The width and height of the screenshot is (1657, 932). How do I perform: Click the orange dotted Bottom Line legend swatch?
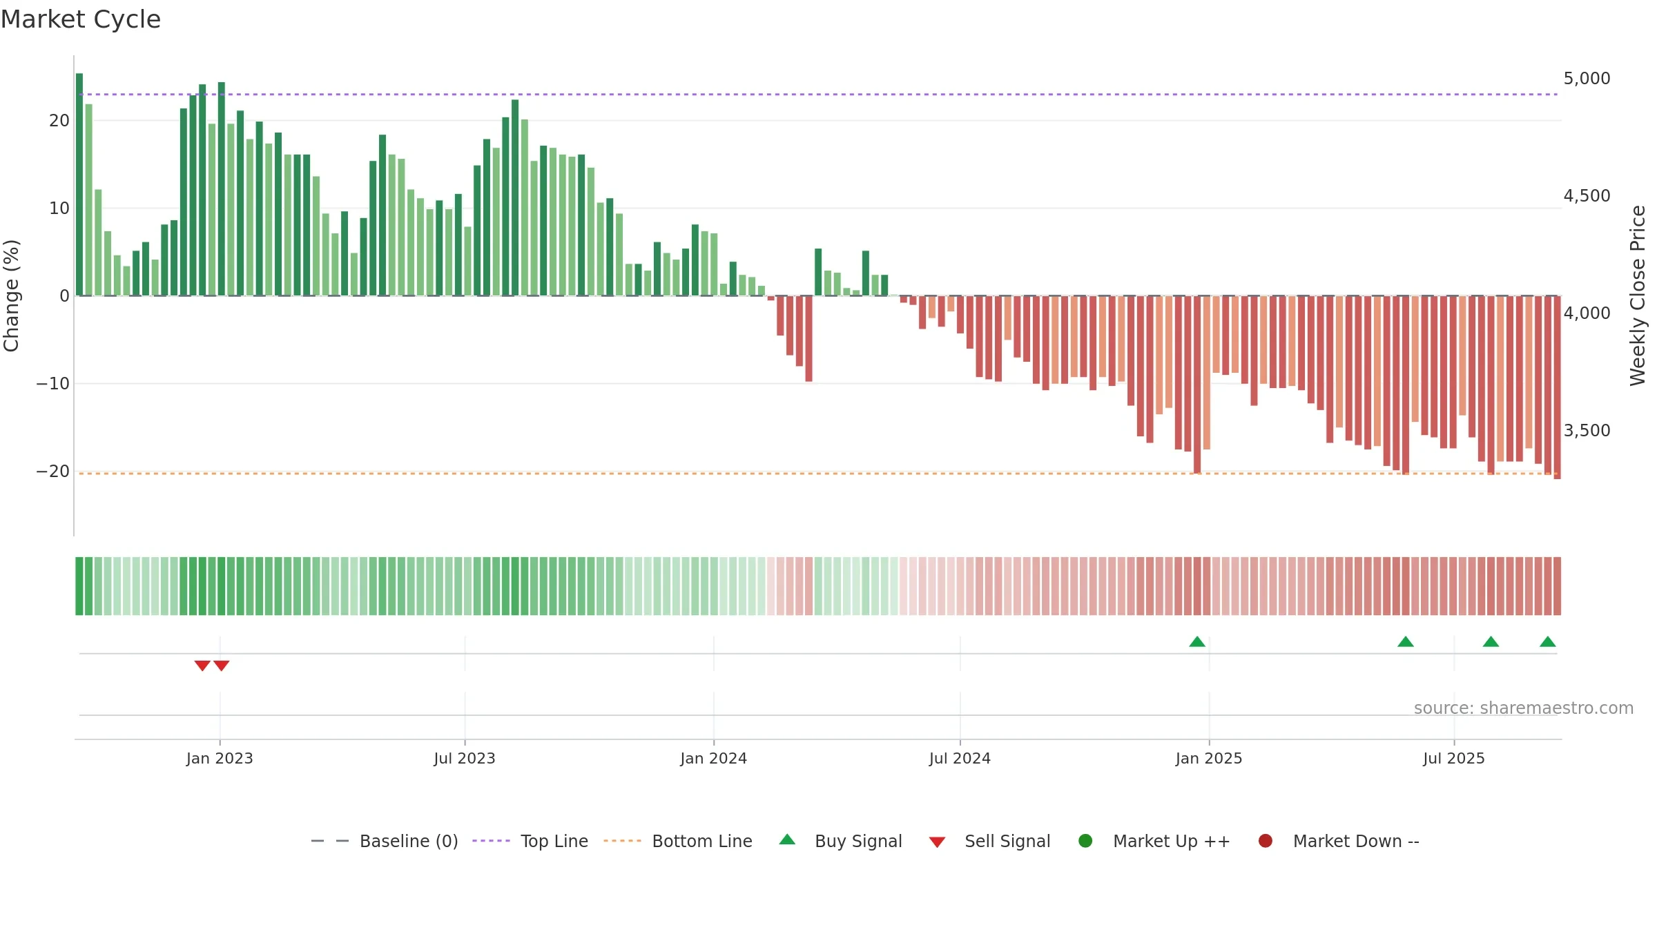click(x=622, y=841)
